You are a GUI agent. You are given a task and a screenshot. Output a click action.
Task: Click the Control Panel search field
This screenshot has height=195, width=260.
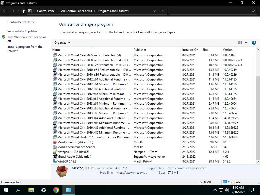click(x=210, y=11)
